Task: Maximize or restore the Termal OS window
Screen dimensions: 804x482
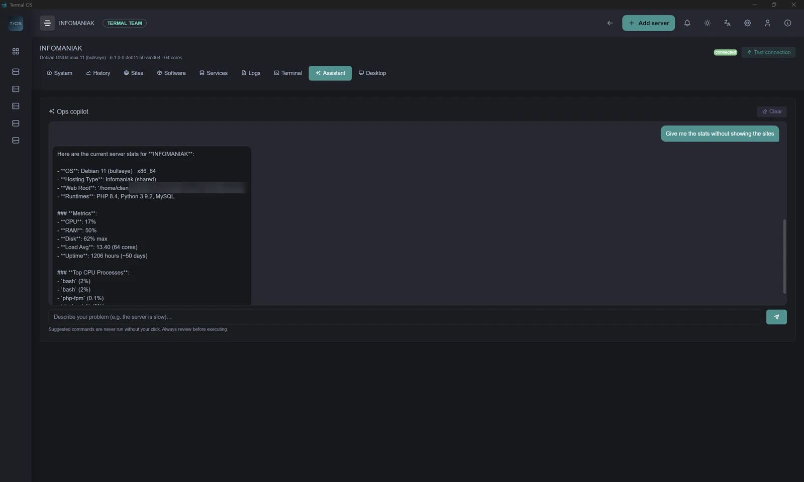Action: click(x=774, y=5)
